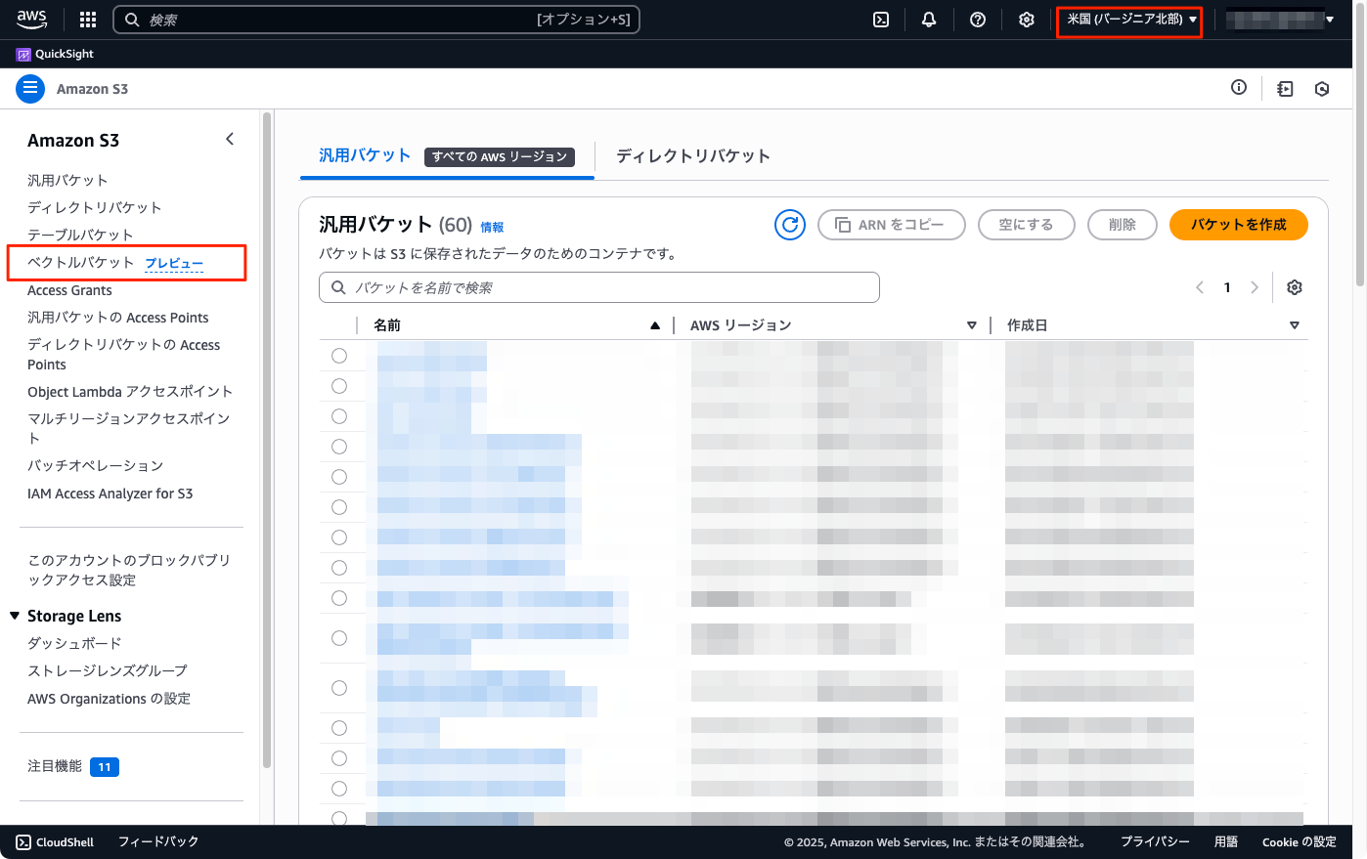Collapse the Amazon S3 side navigation
The width and height of the screenshot is (1367, 859).
[x=230, y=139]
